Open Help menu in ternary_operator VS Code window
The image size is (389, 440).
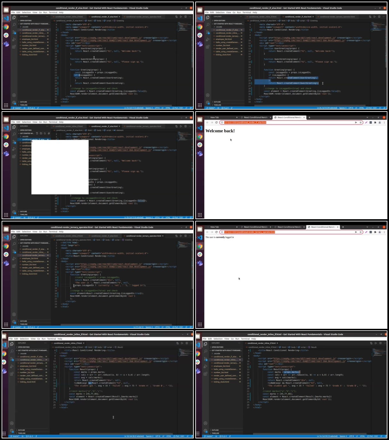[61, 231]
